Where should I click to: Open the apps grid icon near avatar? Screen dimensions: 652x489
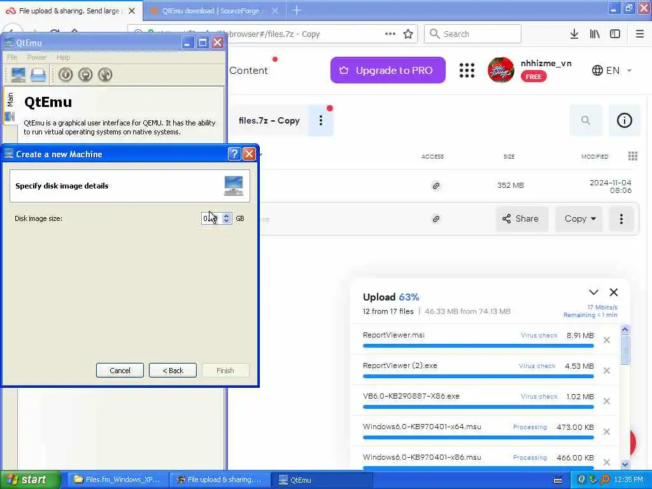467,70
